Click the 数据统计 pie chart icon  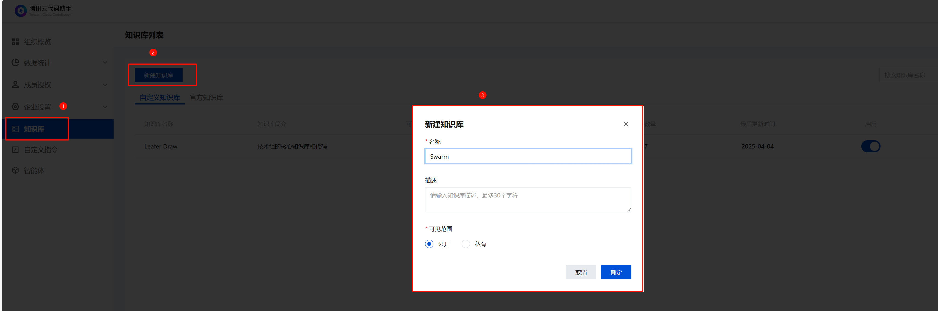15,63
